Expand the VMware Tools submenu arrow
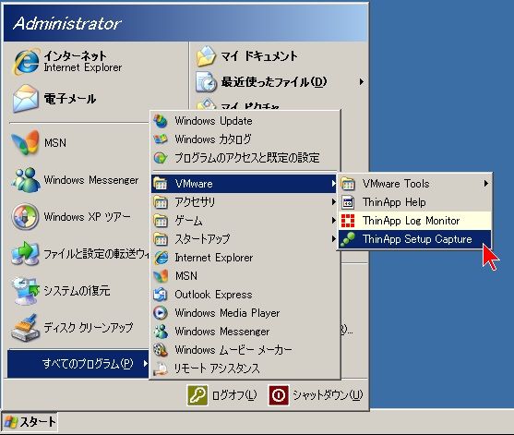The width and height of the screenshot is (514, 435). (486, 184)
